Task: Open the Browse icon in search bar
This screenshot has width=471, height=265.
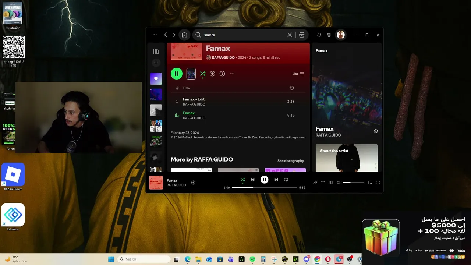Action: point(302,35)
